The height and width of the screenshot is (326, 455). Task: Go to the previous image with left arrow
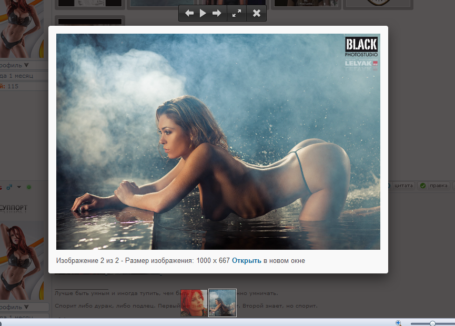click(189, 13)
